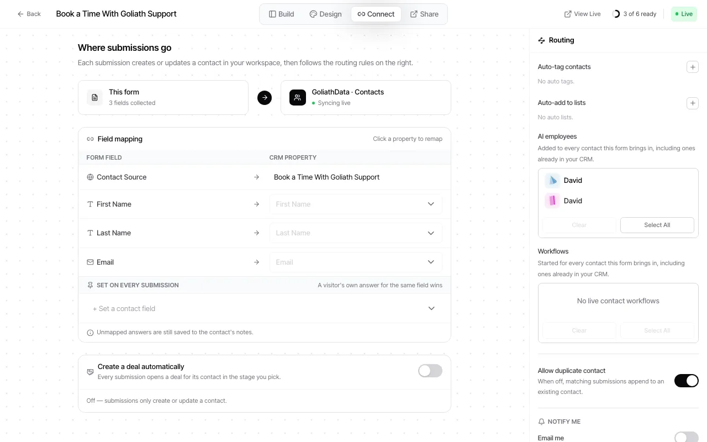Click the GoliathData Contacts people icon
Screen dimensions: 707x442
[x=298, y=97]
